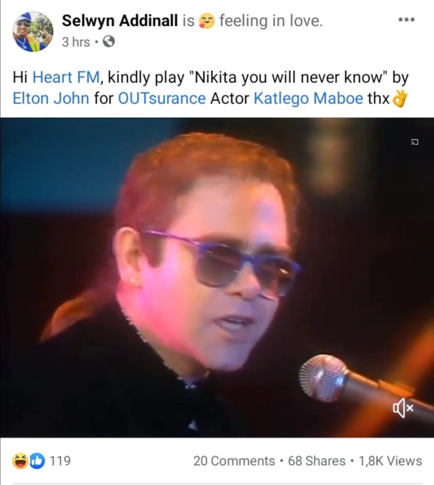Click the 1,8K Views count

[x=391, y=461]
